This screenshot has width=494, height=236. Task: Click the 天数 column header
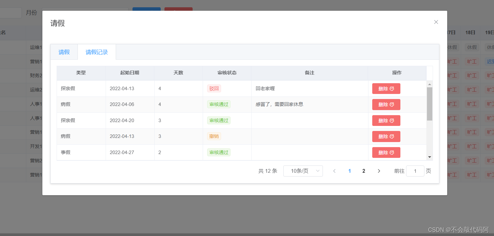coord(178,73)
